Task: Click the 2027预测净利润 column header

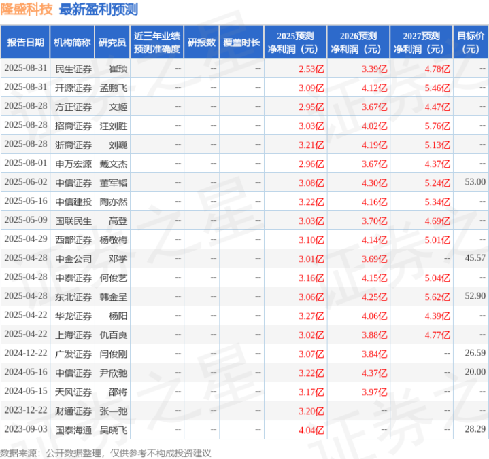Action: click(421, 42)
